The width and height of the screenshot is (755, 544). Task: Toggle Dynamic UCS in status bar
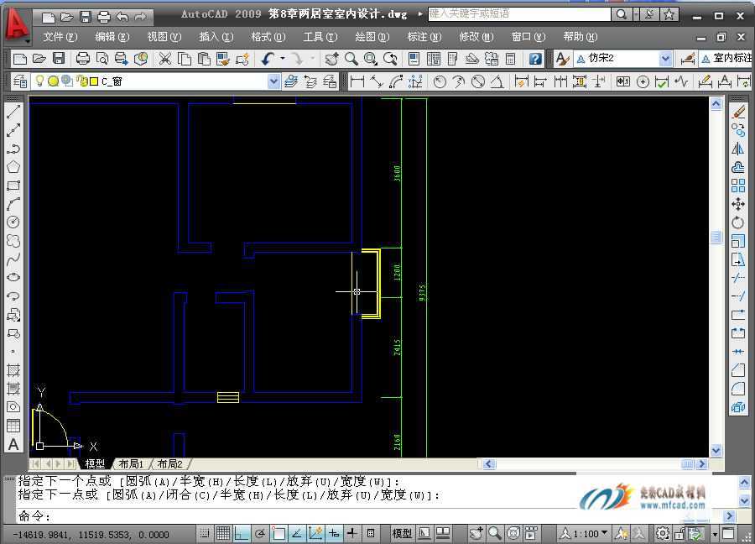pyautogui.click(x=315, y=533)
